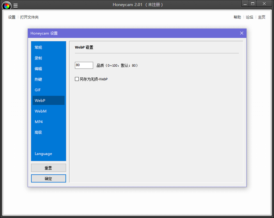This screenshot has width=274, height=218.
Task: Switch to the 热键 settings tab
Action: point(49,79)
